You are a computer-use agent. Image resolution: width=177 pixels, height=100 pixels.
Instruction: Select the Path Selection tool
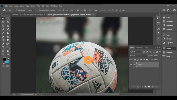tap(8, 47)
